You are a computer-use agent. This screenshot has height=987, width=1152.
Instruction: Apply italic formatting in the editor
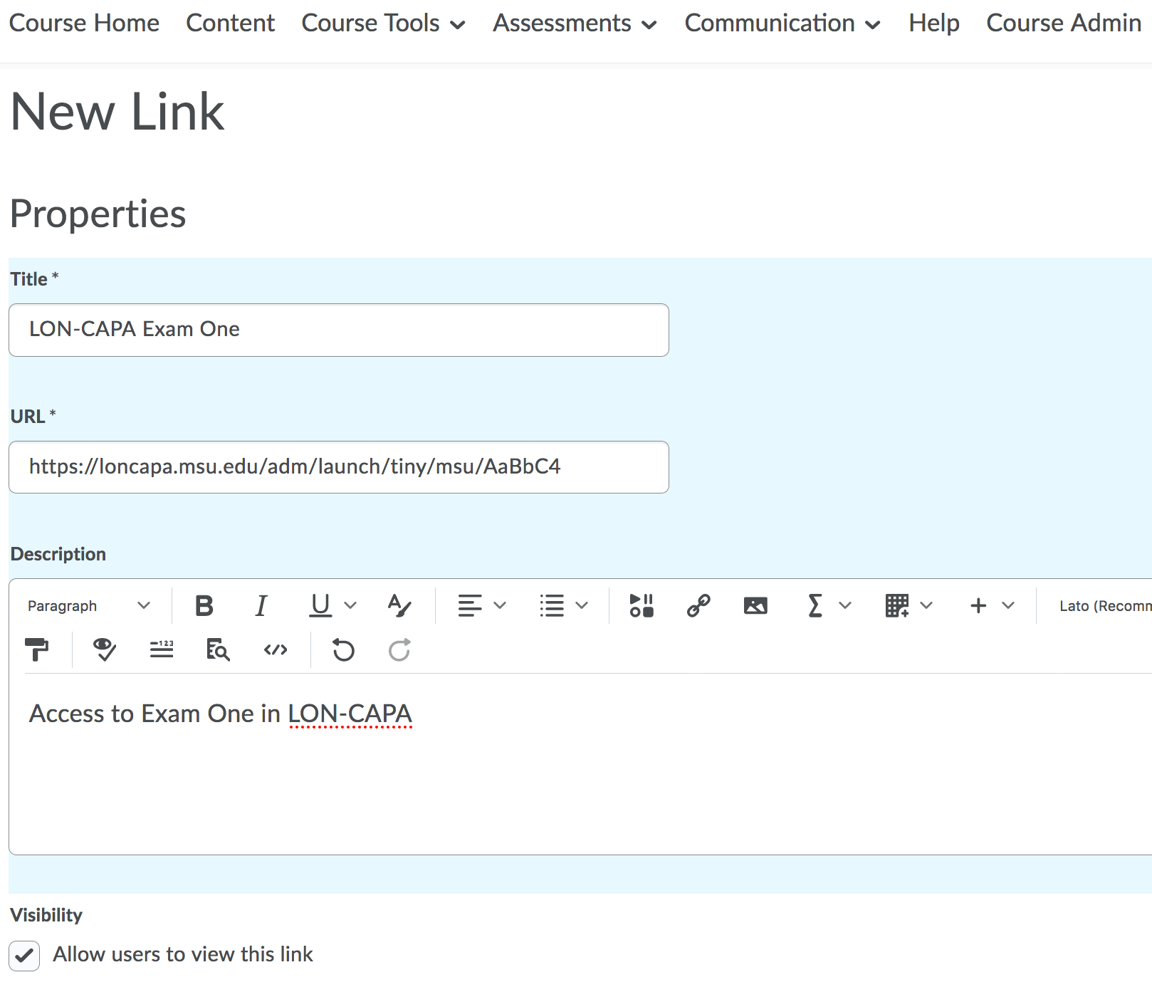click(x=261, y=606)
